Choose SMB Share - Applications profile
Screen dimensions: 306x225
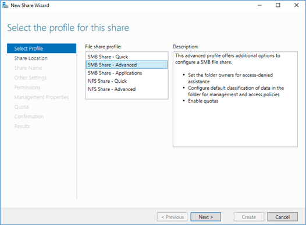[127, 73]
